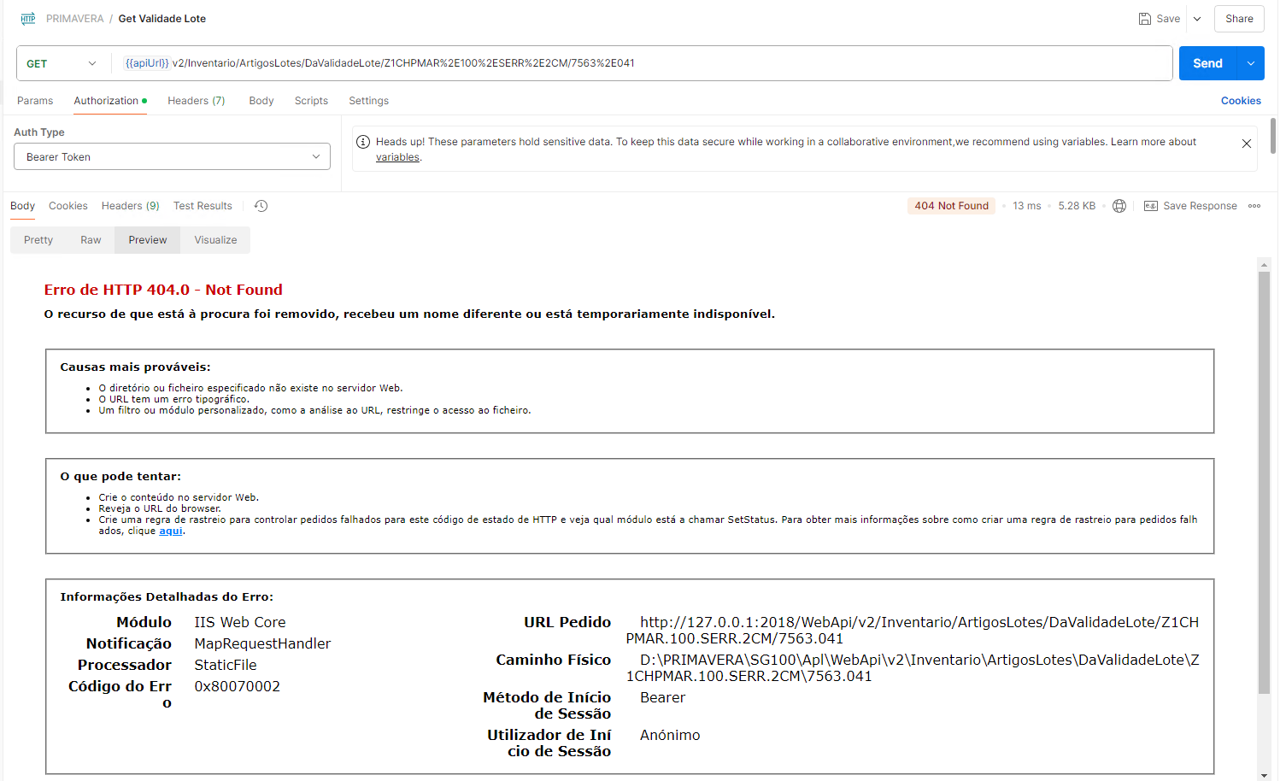Click the request URL input field

pyautogui.click(x=641, y=63)
